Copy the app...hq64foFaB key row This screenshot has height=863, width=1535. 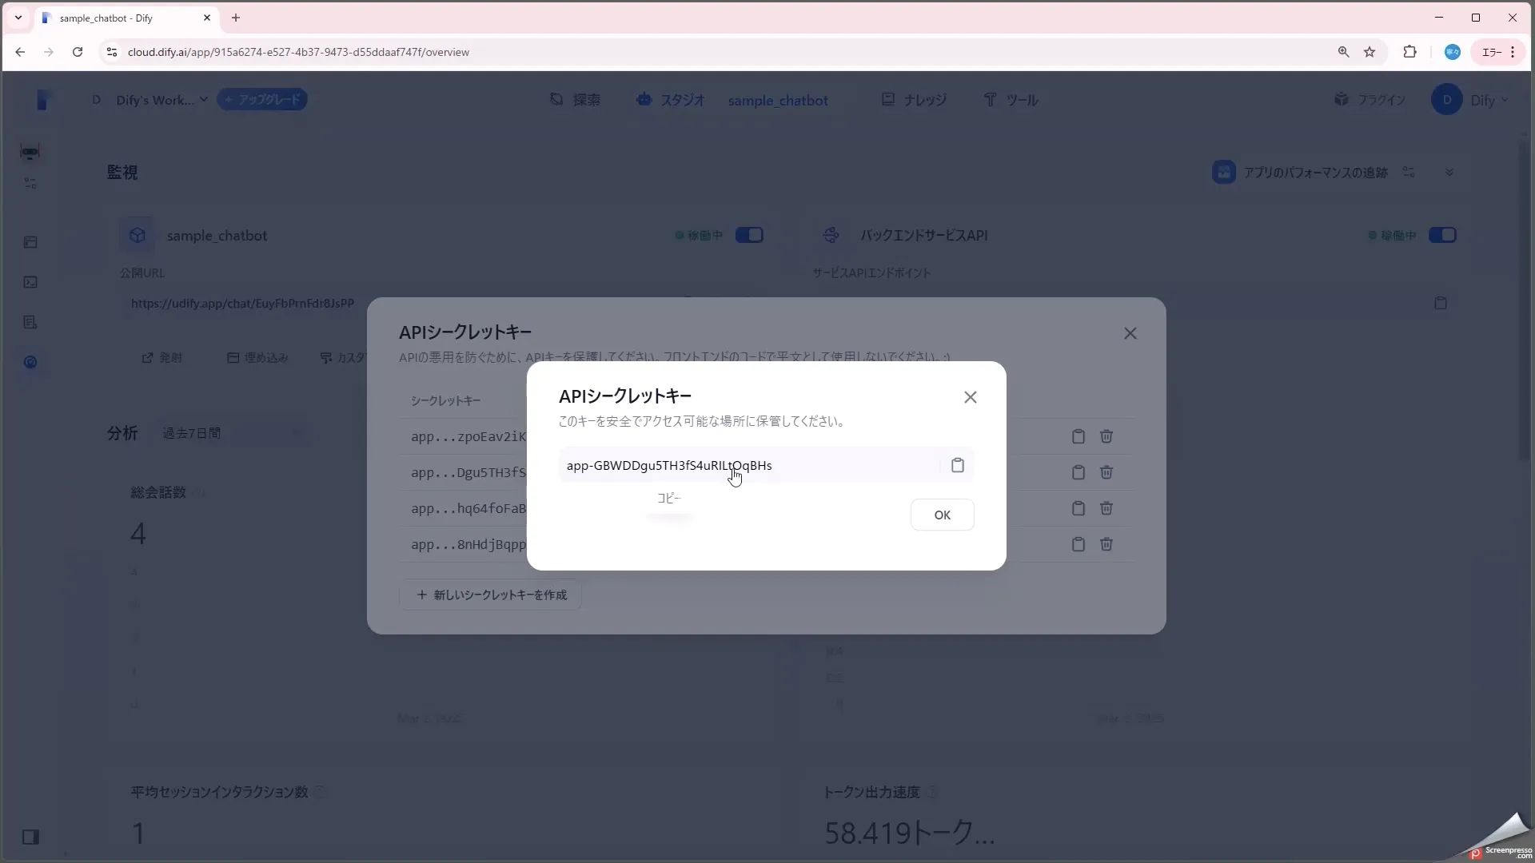1078,508
